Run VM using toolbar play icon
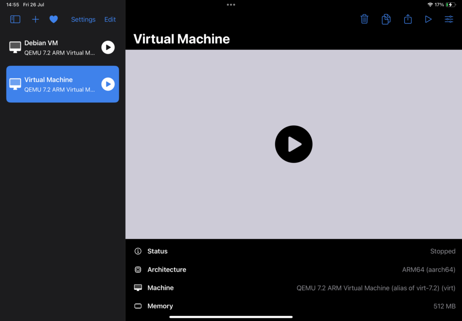 click(428, 19)
